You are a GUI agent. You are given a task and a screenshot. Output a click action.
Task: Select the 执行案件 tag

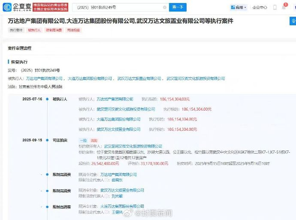[x=16, y=30]
